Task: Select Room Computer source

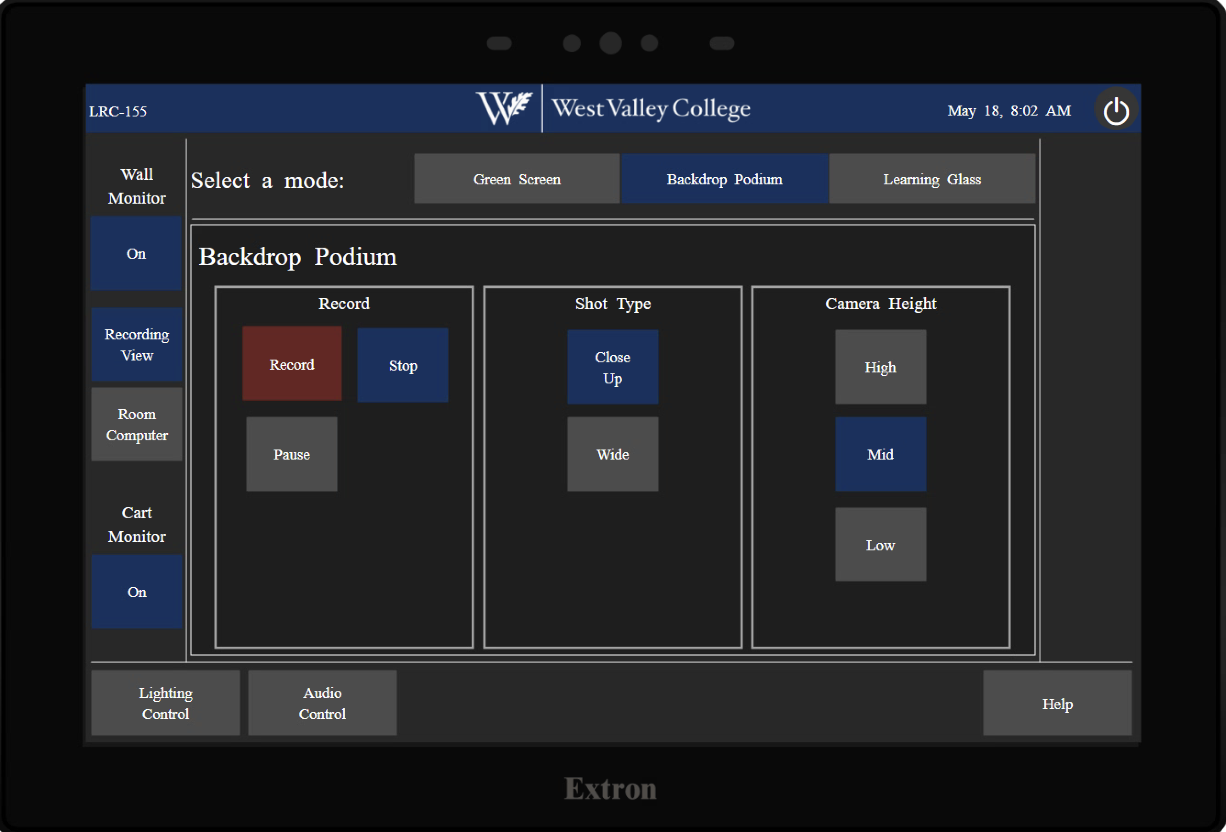Action: click(137, 424)
